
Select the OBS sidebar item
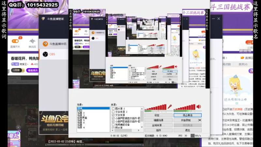click(54, 54)
